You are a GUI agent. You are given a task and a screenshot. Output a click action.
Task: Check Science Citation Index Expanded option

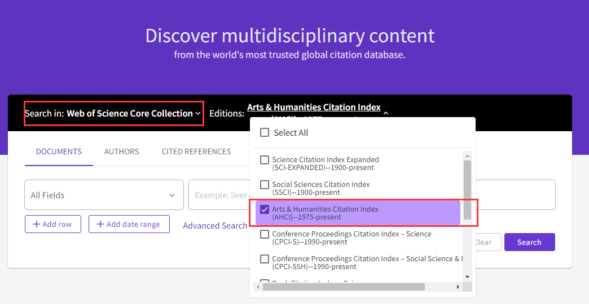(264, 160)
